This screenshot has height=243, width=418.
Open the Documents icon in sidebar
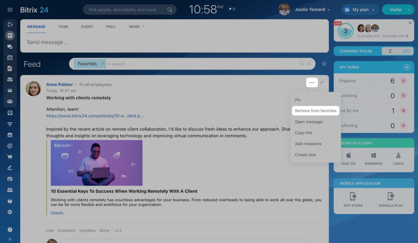pos(10,68)
